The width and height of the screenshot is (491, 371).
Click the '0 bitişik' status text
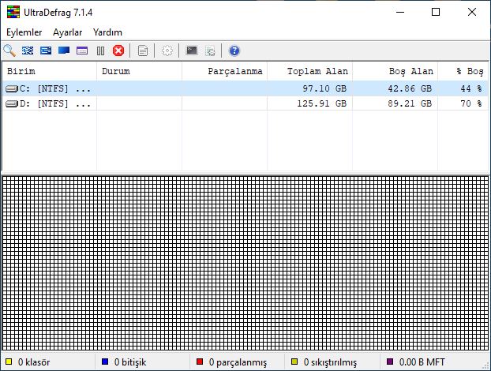click(130, 362)
